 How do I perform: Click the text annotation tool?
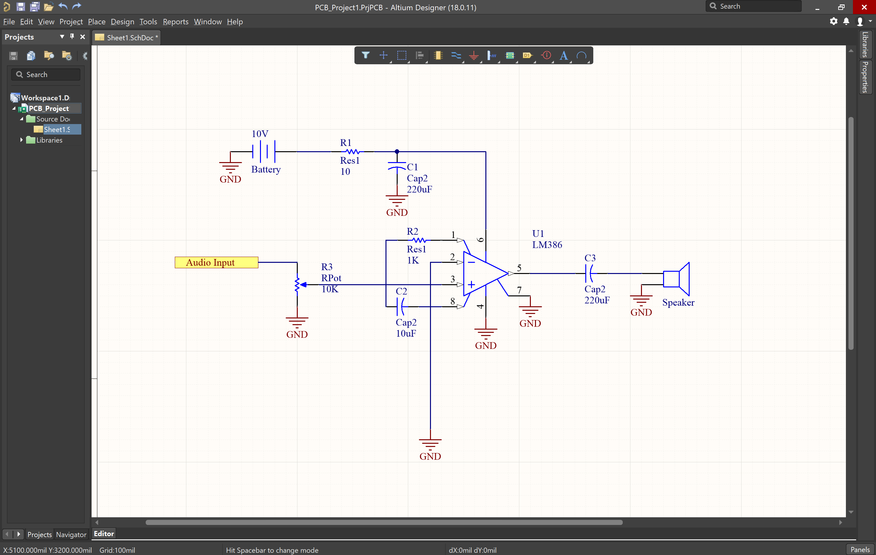[563, 55]
